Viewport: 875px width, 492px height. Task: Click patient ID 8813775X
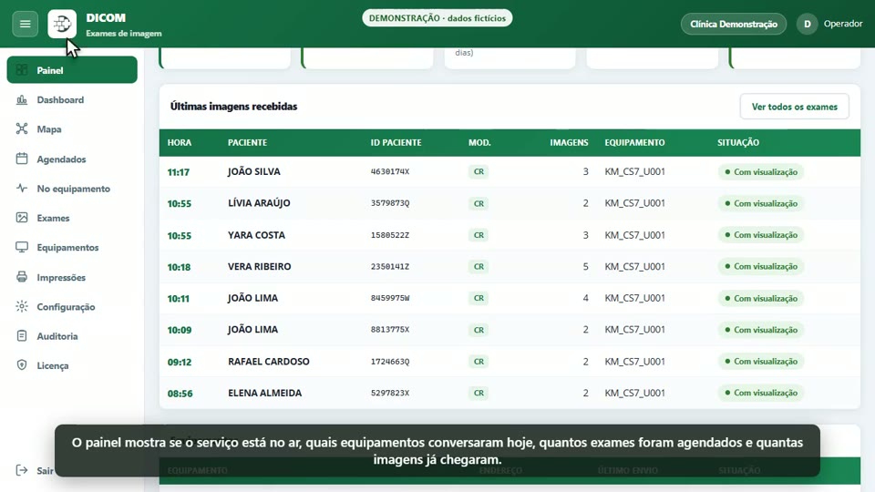pos(390,330)
